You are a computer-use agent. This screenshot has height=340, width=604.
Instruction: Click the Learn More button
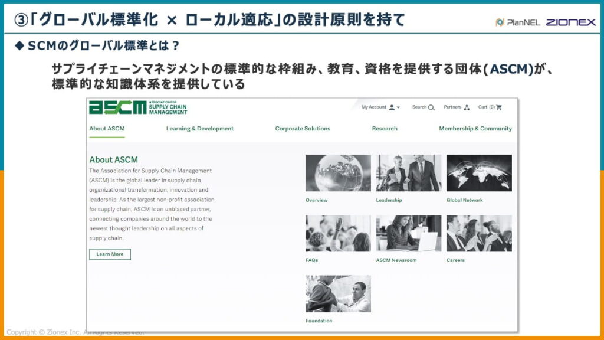(x=110, y=254)
